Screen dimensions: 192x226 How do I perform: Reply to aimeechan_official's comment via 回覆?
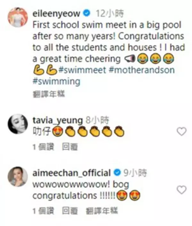click(70, 211)
